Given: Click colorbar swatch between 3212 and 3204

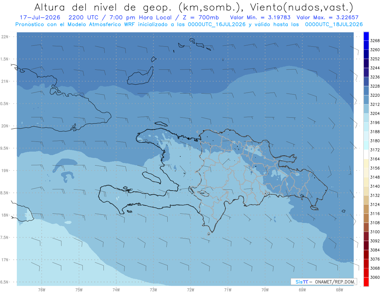Looking at the screenshot, I should 366,109.
